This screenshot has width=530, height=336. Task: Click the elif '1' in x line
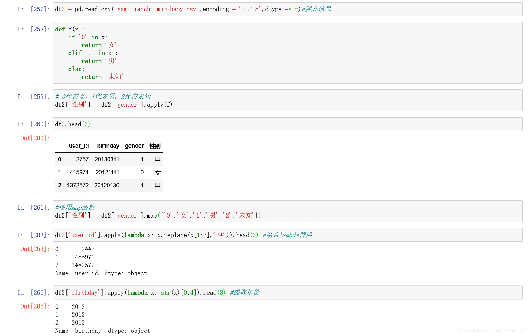pos(93,53)
